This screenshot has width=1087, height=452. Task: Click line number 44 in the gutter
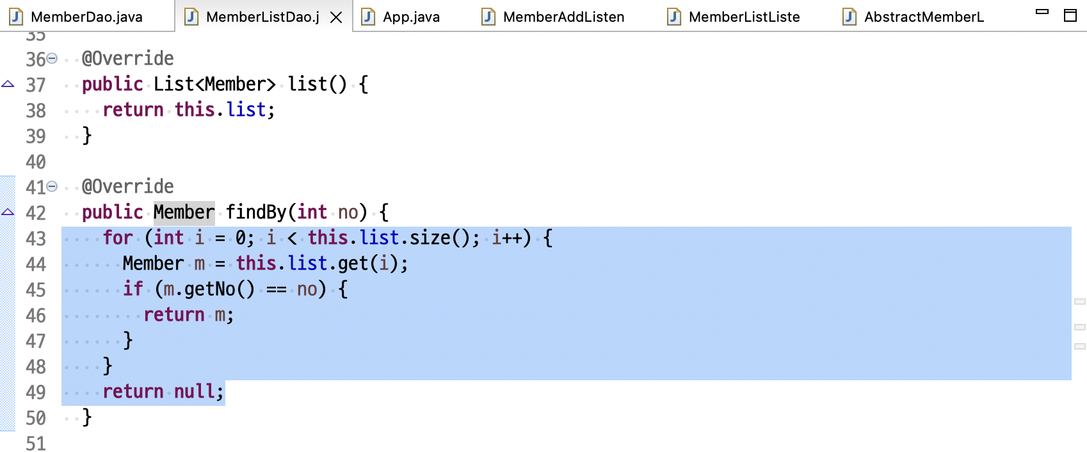coord(36,264)
